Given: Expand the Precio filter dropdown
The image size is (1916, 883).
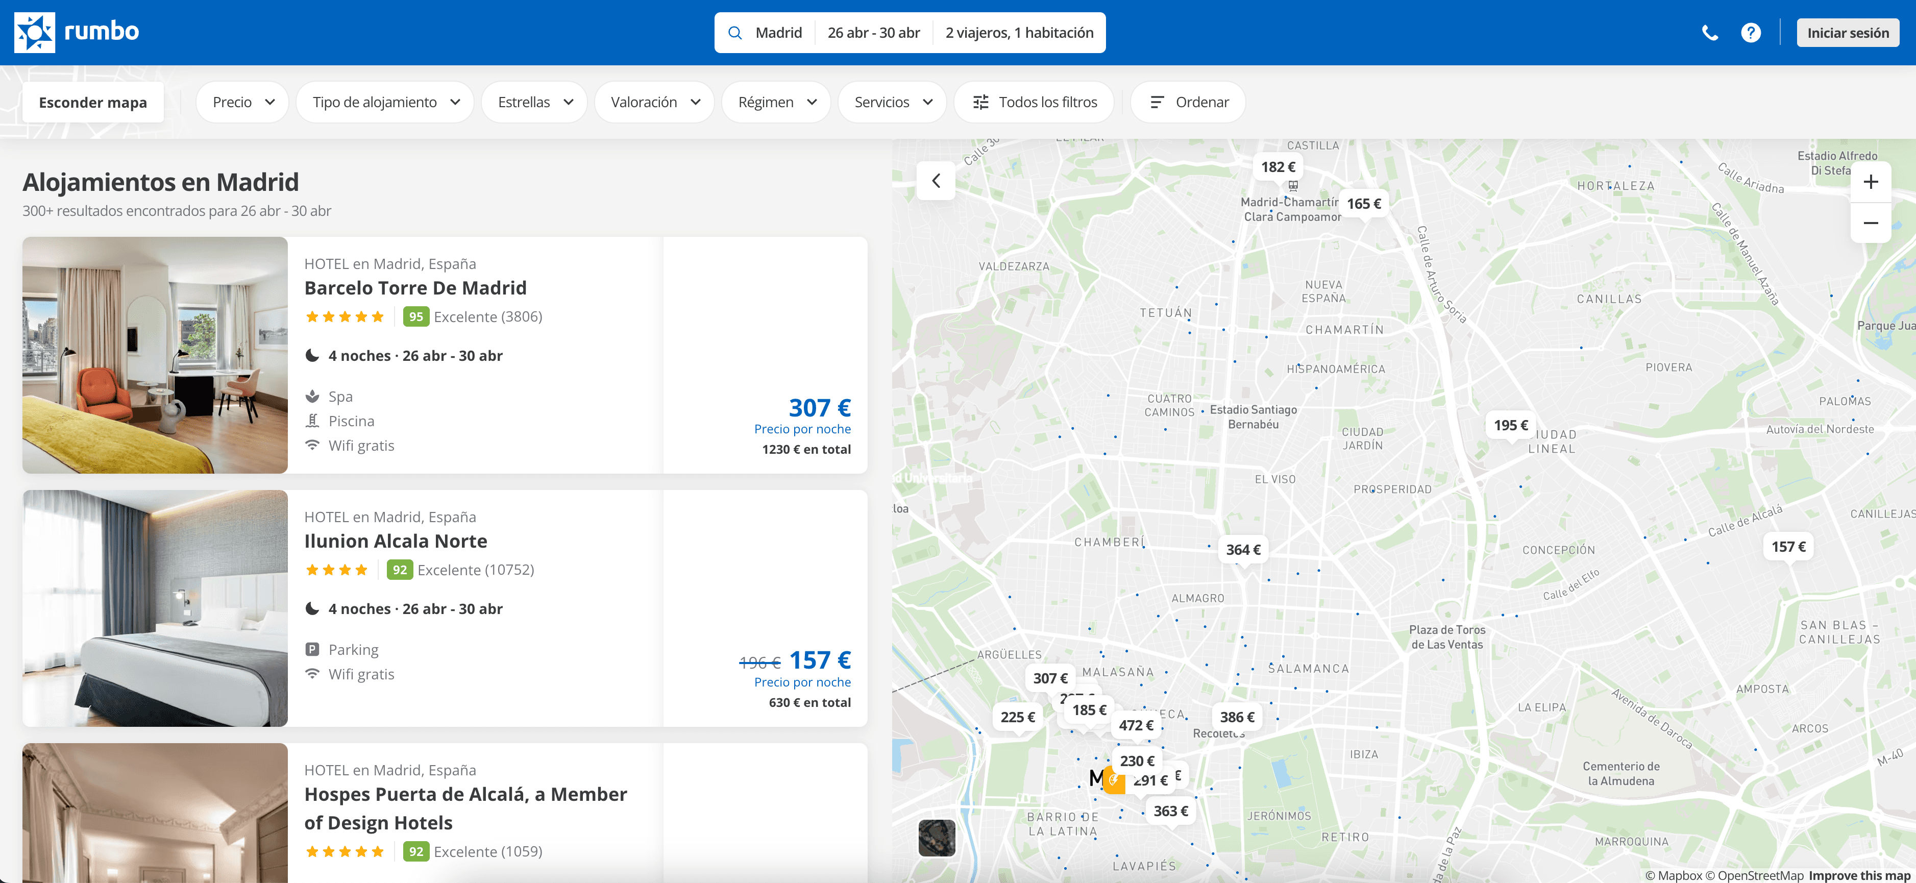Looking at the screenshot, I should click(242, 103).
